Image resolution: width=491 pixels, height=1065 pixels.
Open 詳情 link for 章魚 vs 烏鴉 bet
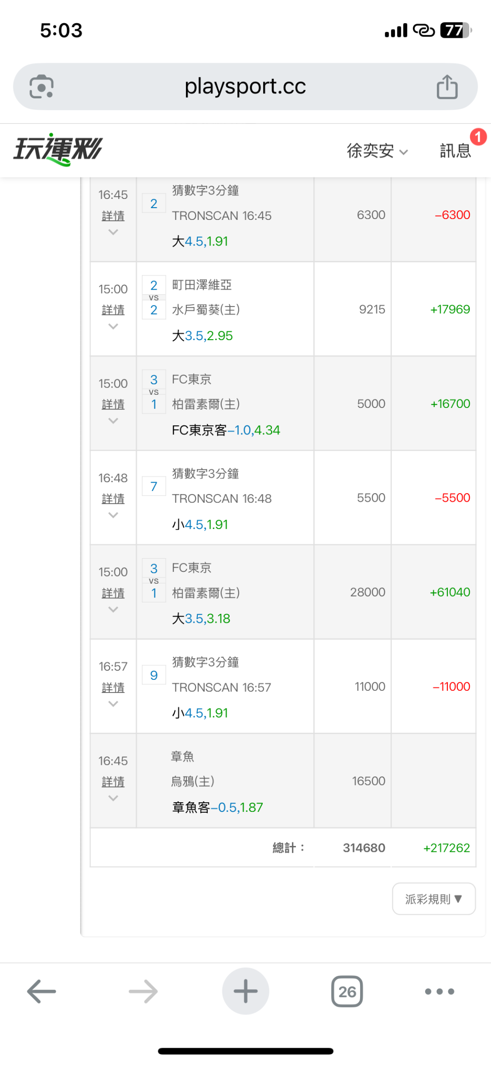click(113, 782)
